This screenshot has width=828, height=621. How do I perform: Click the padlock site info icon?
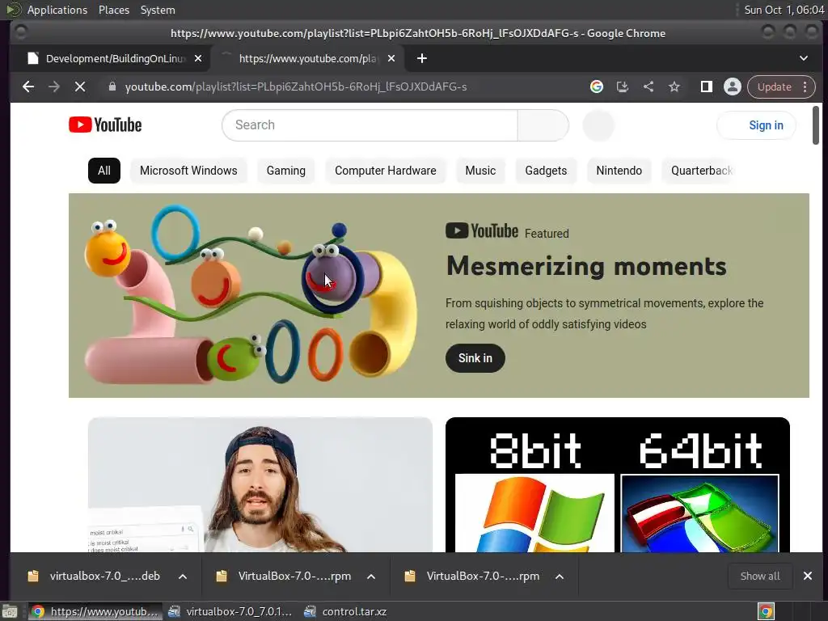tap(112, 87)
